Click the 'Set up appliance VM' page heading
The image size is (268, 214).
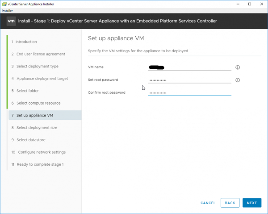point(116,38)
